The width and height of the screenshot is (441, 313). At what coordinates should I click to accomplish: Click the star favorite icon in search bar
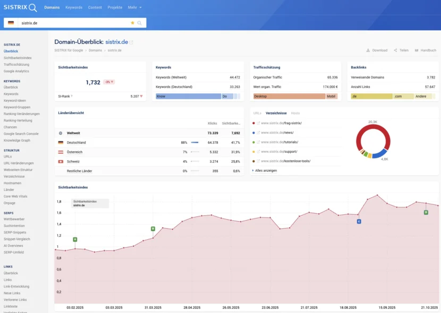[x=133, y=23]
